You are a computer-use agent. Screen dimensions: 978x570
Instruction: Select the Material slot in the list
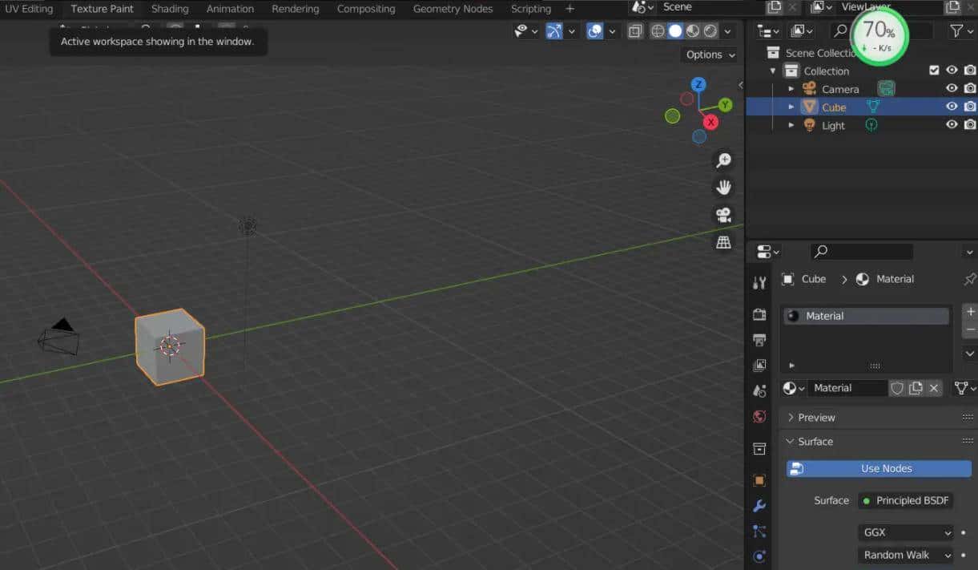(x=865, y=315)
